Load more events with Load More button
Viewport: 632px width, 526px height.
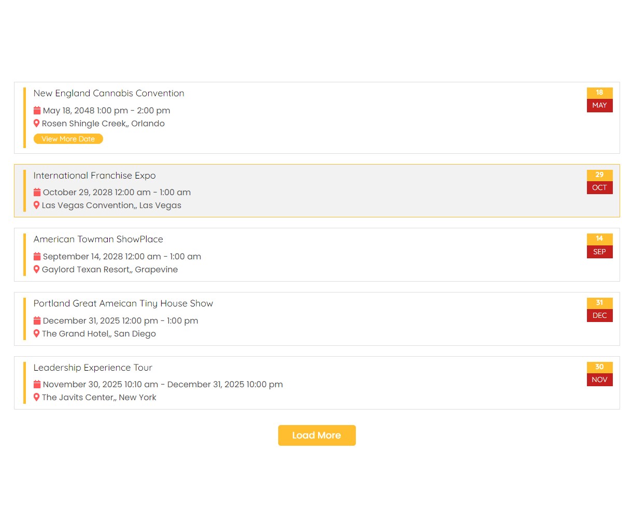point(317,435)
